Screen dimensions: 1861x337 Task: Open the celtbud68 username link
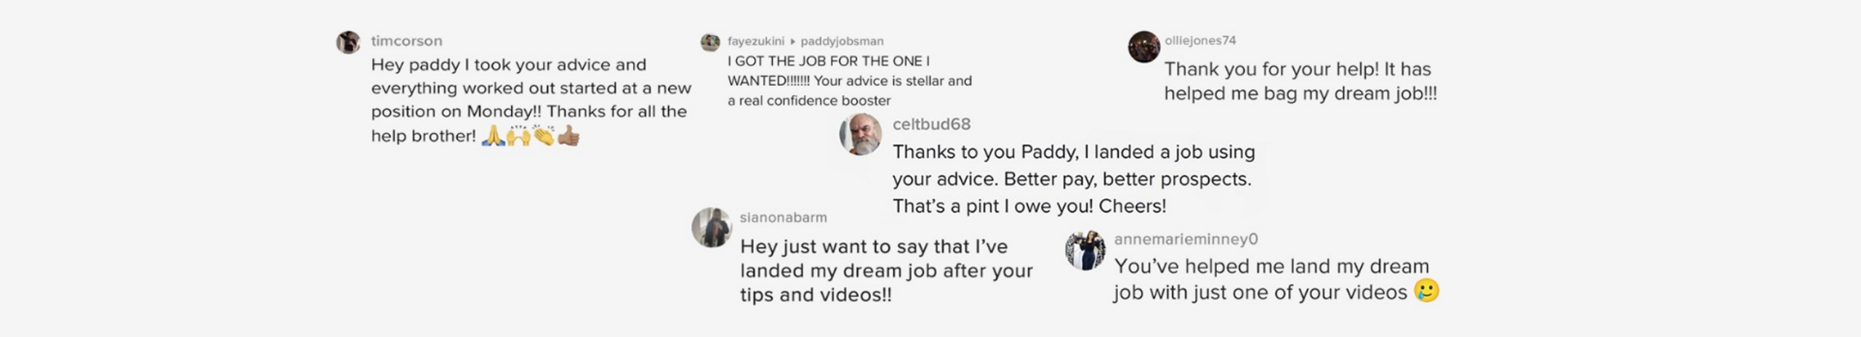(x=931, y=124)
